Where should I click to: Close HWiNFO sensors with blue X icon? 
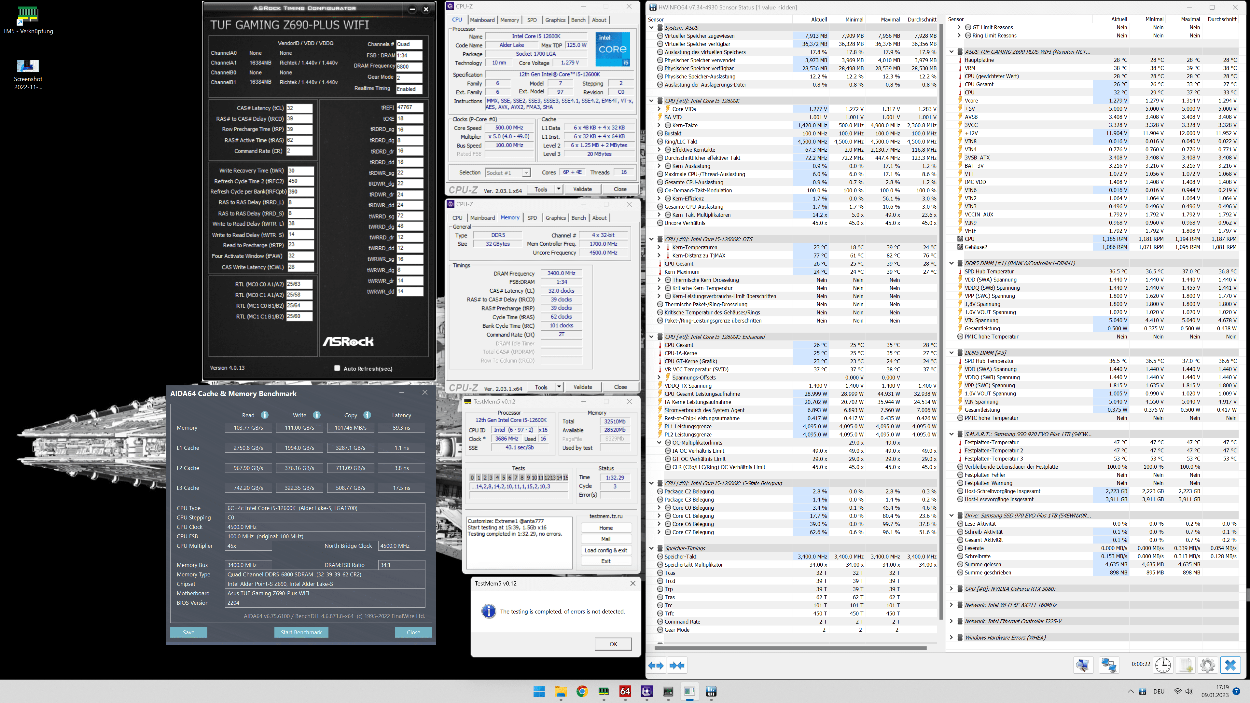pyautogui.click(x=1230, y=665)
